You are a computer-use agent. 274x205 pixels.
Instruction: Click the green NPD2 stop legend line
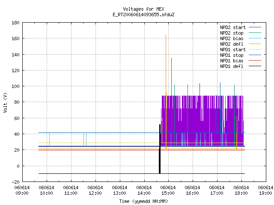pos(255,33)
